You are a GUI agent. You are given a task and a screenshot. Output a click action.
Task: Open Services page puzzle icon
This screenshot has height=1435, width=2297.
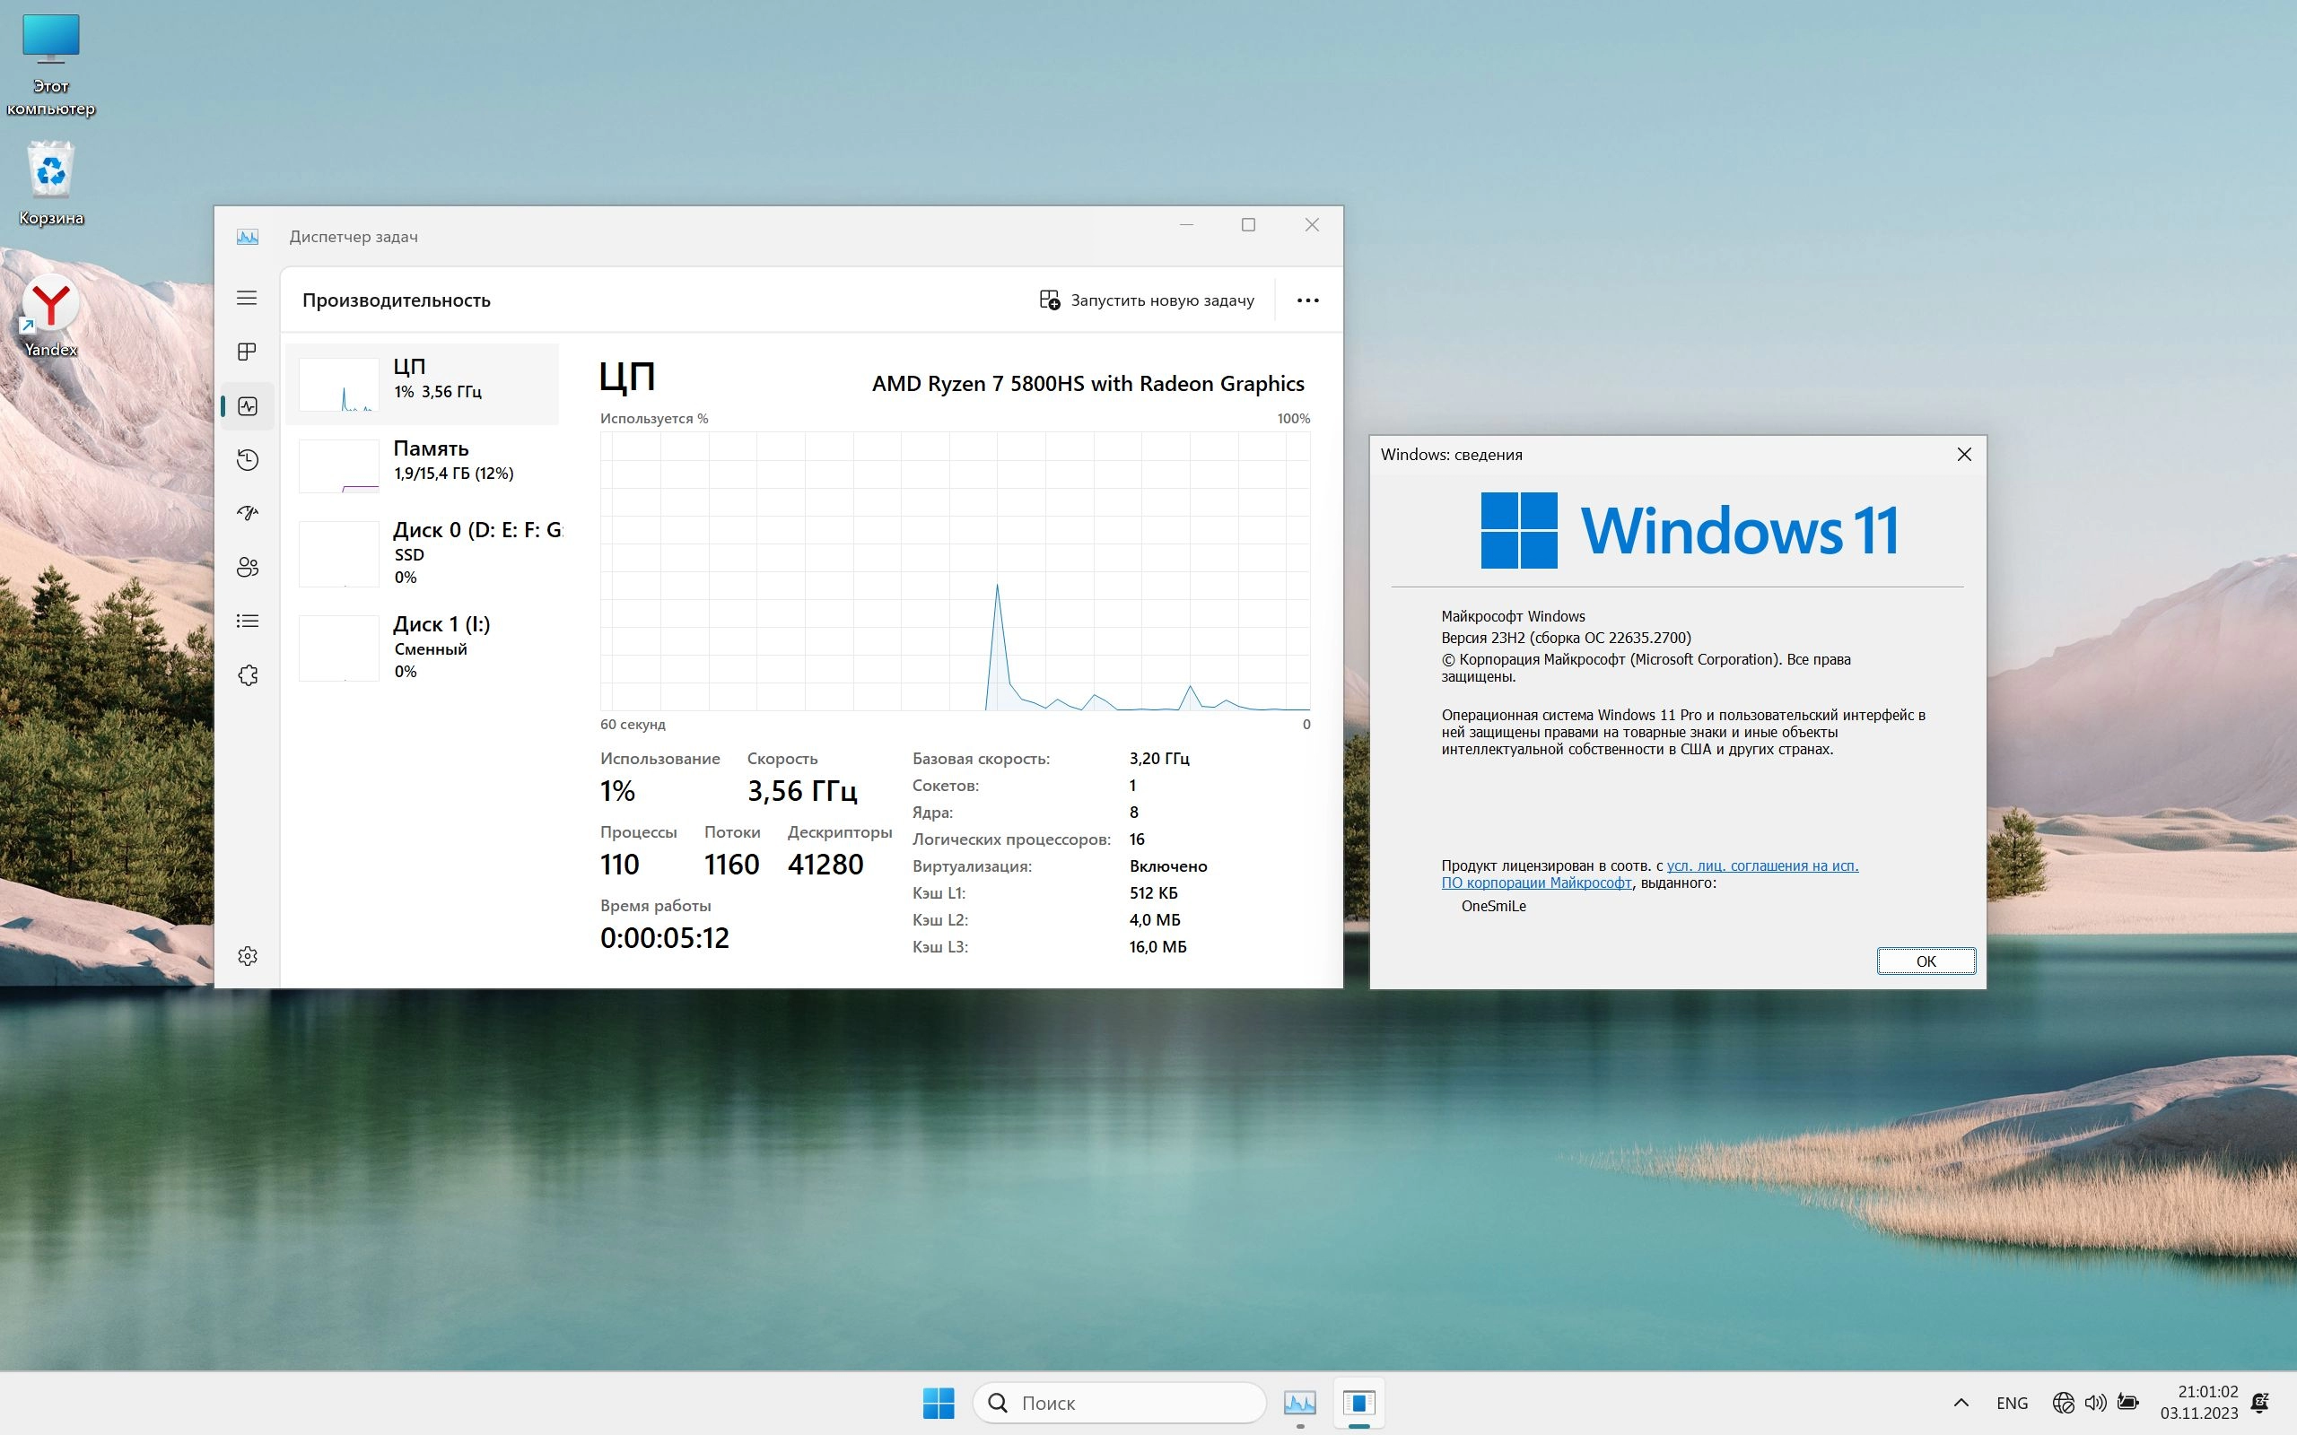[x=247, y=674]
